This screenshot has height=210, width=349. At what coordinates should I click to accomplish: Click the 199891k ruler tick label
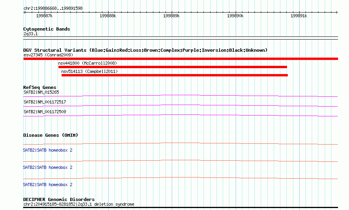click(299, 16)
